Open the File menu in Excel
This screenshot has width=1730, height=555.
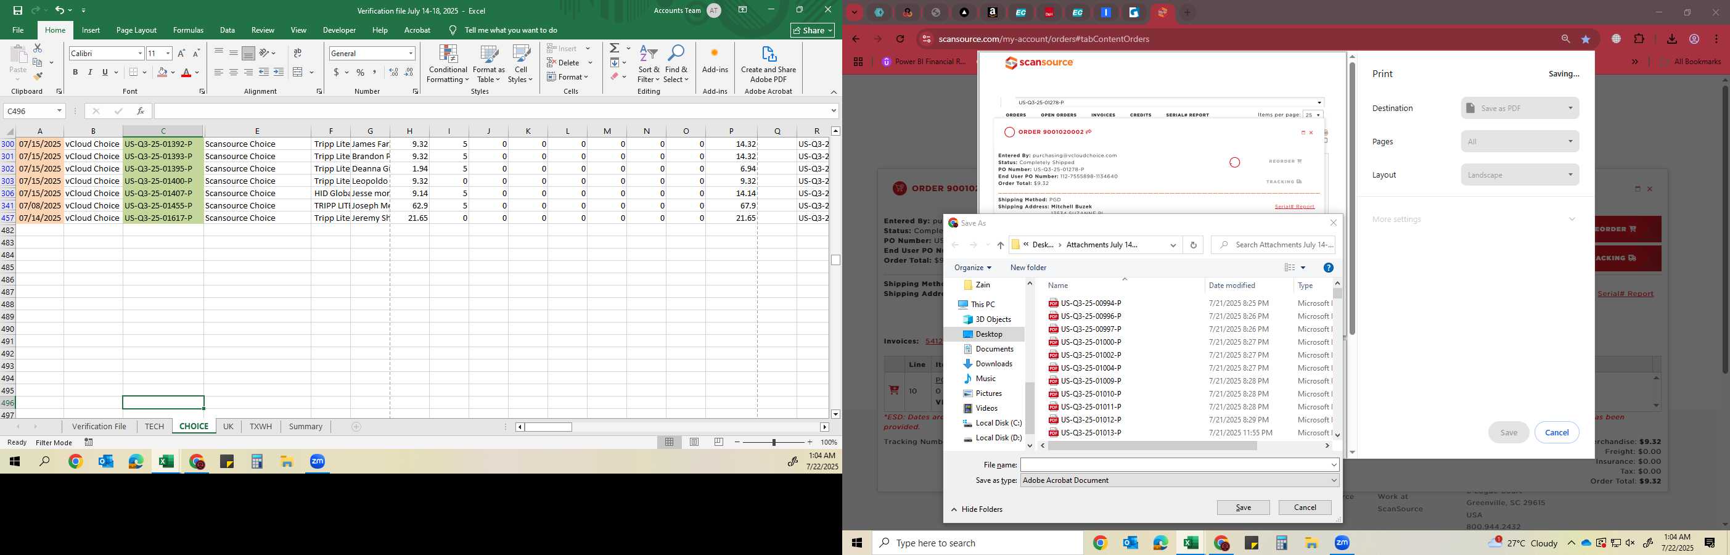[x=18, y=30]
